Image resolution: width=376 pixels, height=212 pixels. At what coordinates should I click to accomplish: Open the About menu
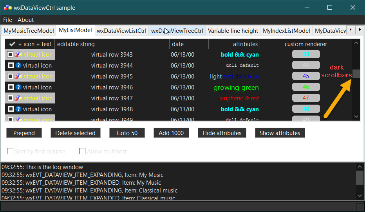pyautogui.click(x=26, y=20)
